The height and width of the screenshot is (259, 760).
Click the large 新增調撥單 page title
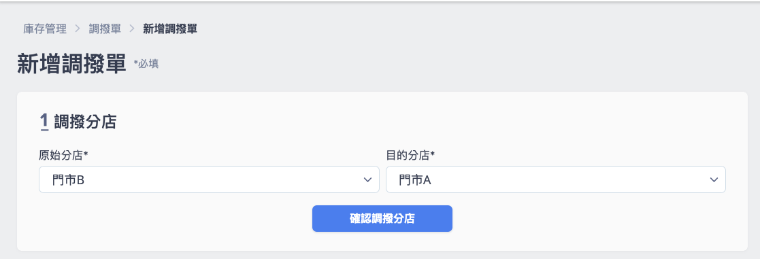point(71,63)
